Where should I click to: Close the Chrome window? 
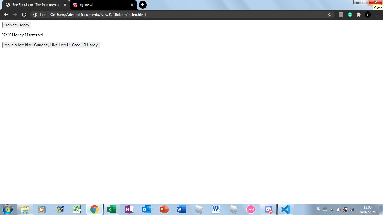tap(375, 3)
